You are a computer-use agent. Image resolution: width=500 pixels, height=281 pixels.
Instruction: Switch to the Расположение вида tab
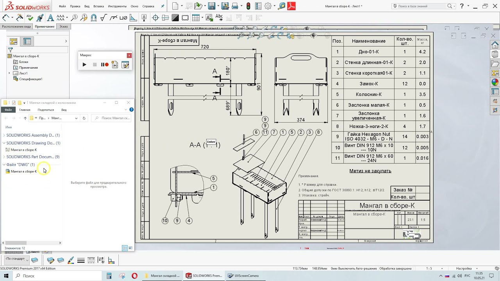(16, 27)
